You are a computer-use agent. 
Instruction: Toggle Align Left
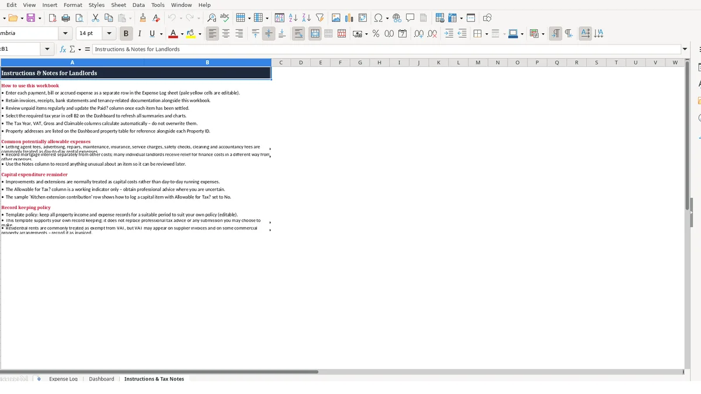(x=212, y=34)
